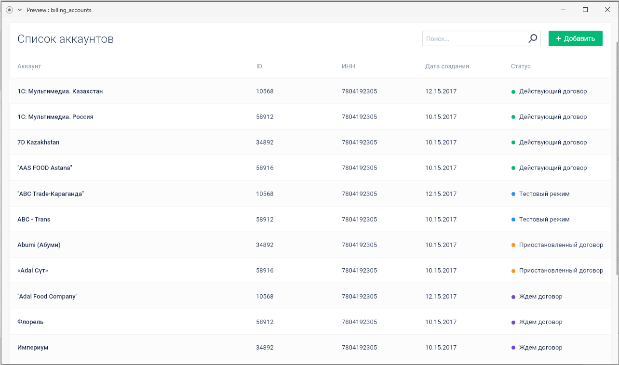Open the Abumi (Абуми) account
Image resolution: width=619 pixels, height=365 pixels.
(x=39, y=245)
